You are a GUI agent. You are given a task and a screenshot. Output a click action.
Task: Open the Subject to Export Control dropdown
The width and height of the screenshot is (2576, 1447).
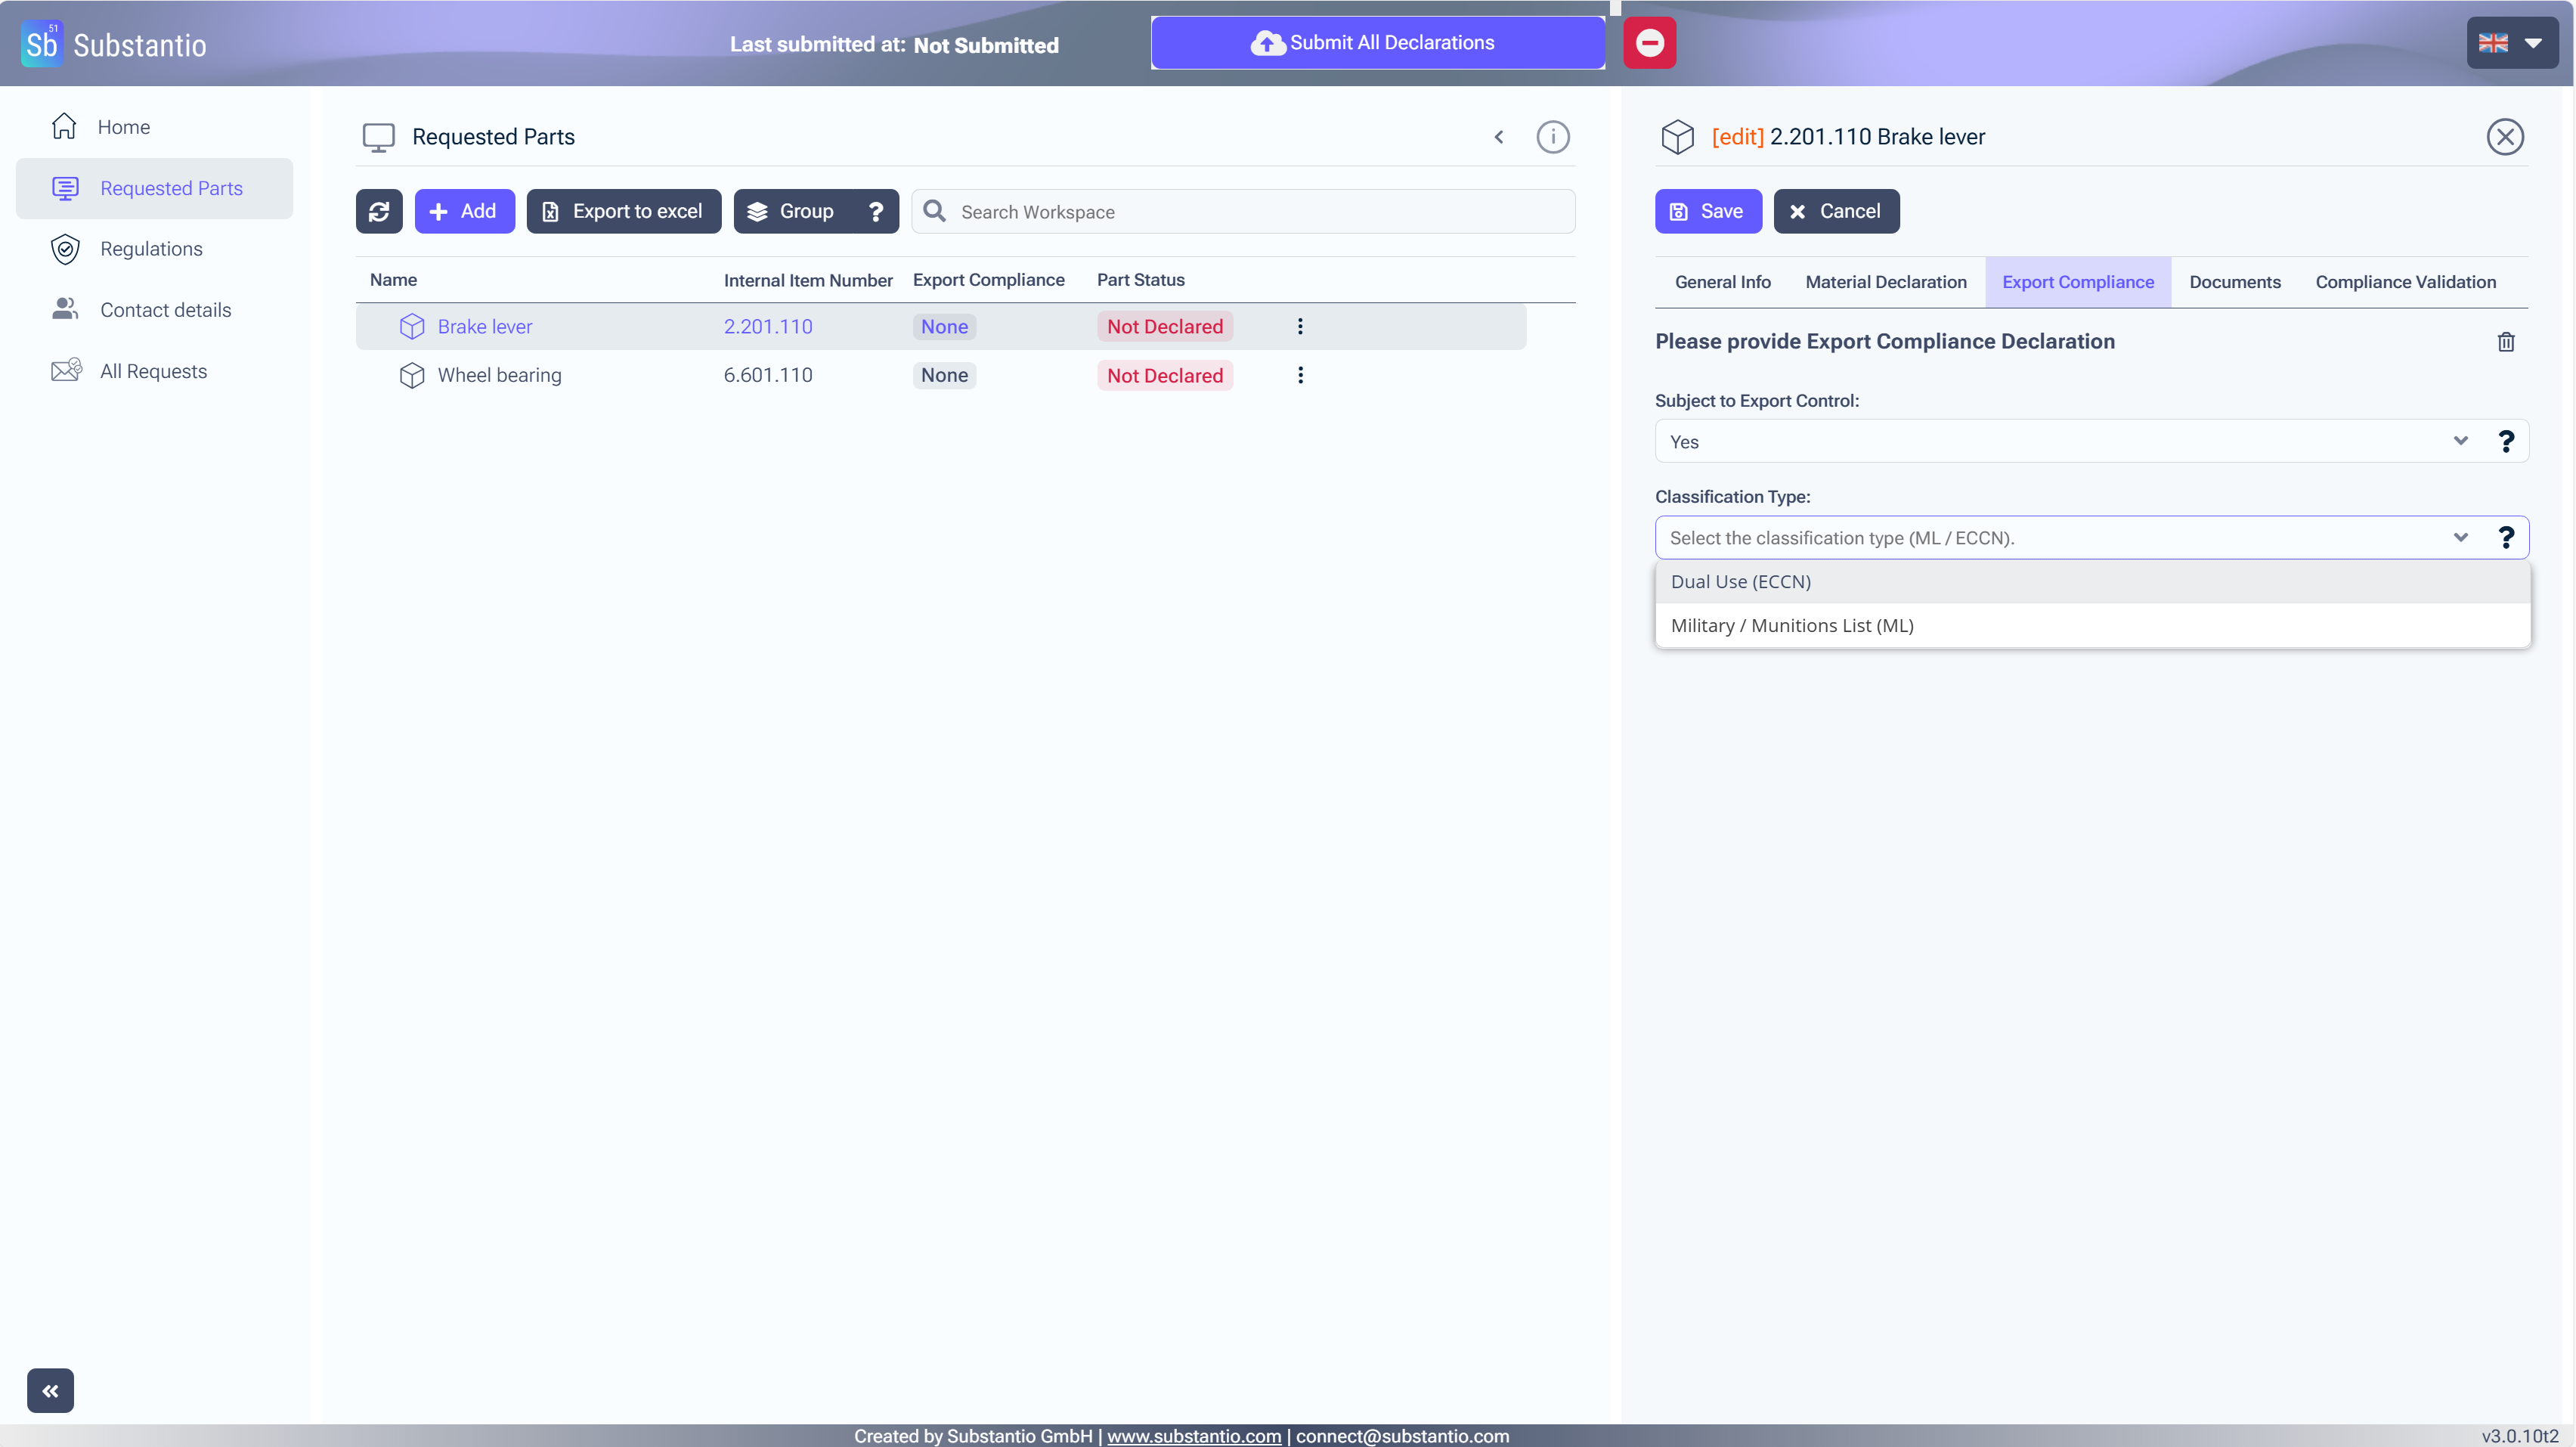click(x=2060, y=441)
